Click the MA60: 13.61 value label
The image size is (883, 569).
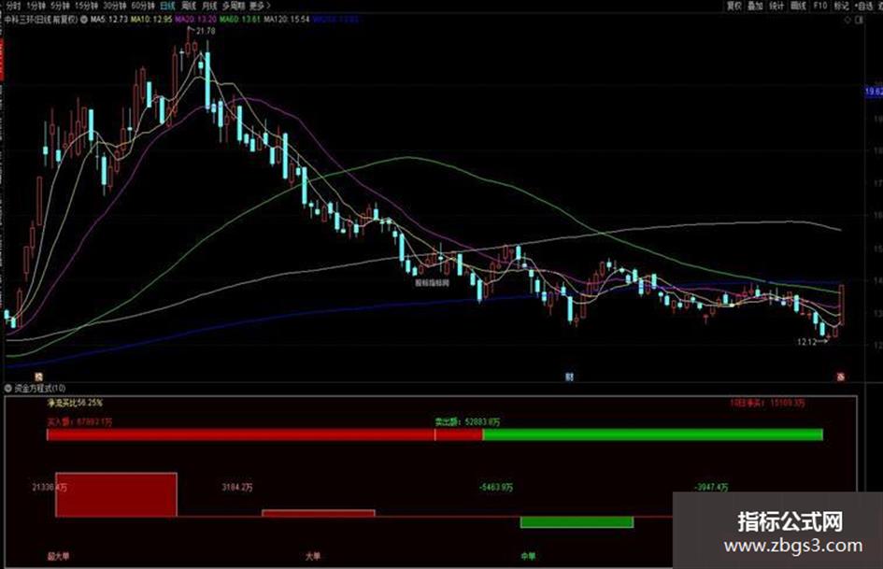(240, 20)
